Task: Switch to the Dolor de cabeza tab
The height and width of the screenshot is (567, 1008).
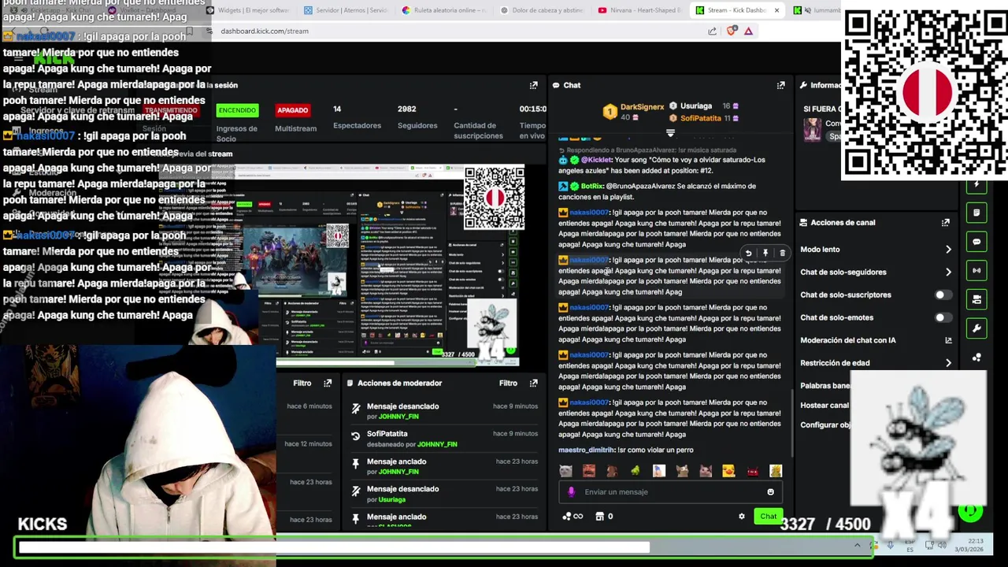Action: click(541, 10)
